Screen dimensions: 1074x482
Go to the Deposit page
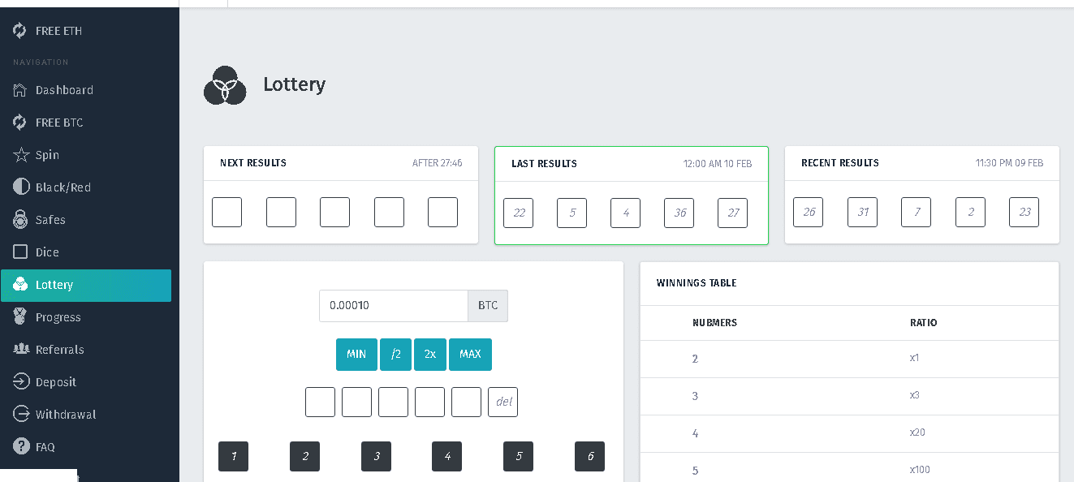pyautogui.click(x=55, y=382)
